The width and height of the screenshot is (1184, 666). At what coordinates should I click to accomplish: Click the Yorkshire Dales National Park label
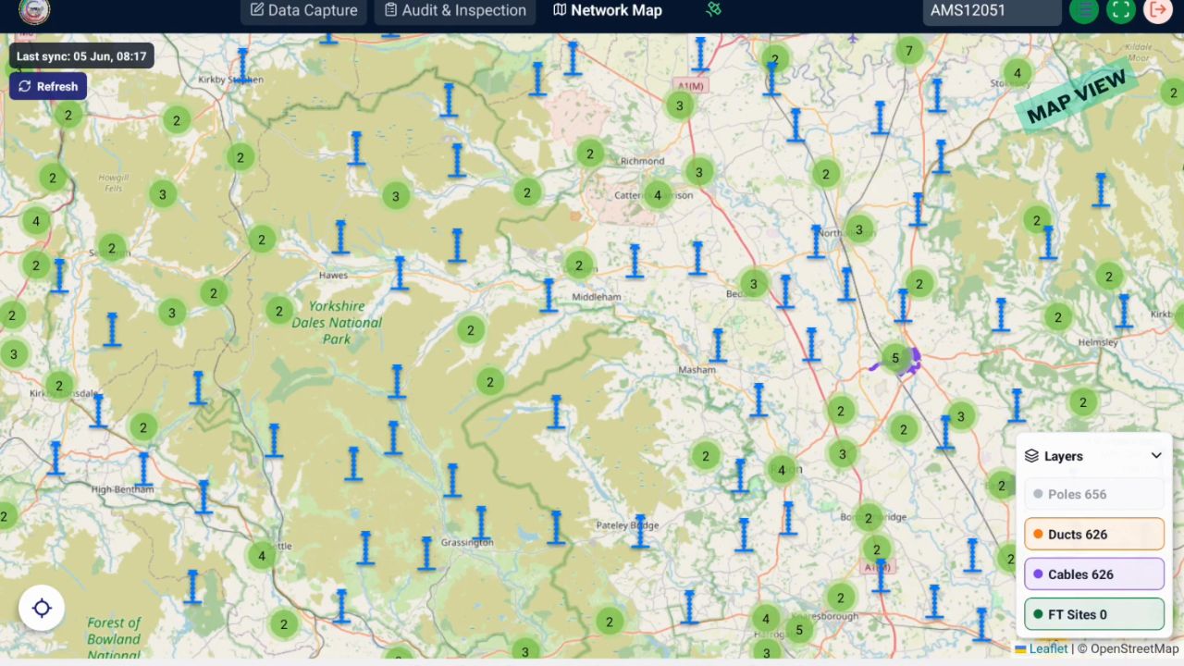coord(337,322)
